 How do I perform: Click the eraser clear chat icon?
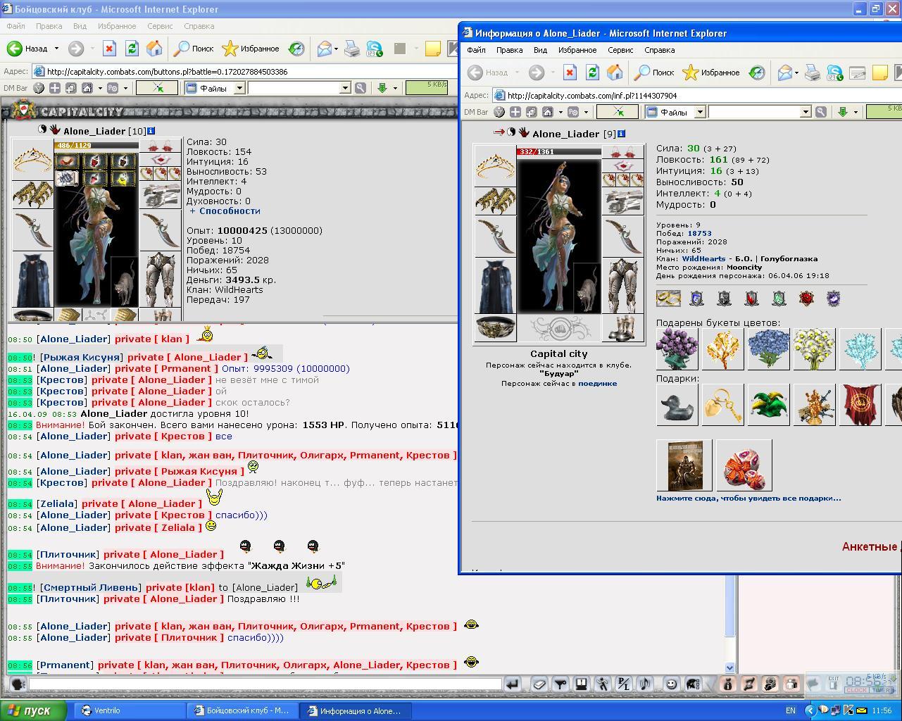(x=539, y=684)
